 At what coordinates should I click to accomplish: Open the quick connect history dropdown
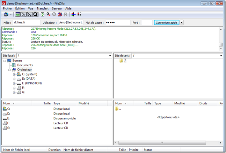(x=182, y=23)
